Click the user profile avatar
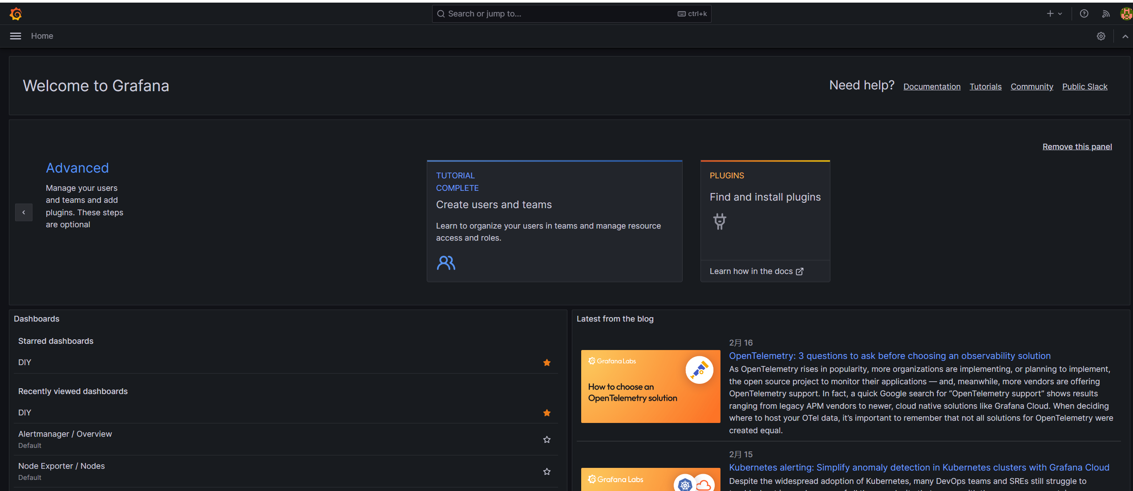 point(1126,14)
